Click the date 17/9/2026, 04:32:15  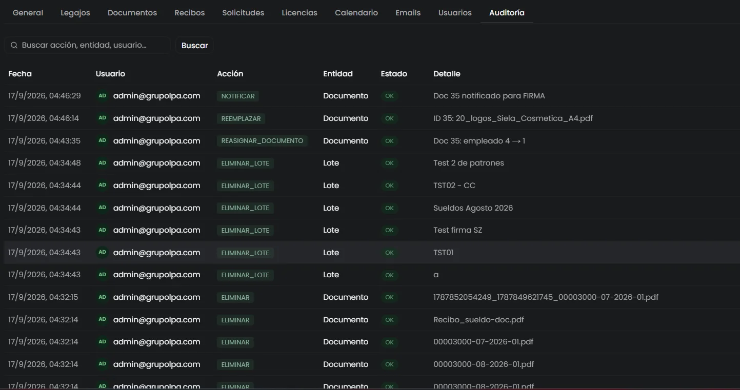43,297
